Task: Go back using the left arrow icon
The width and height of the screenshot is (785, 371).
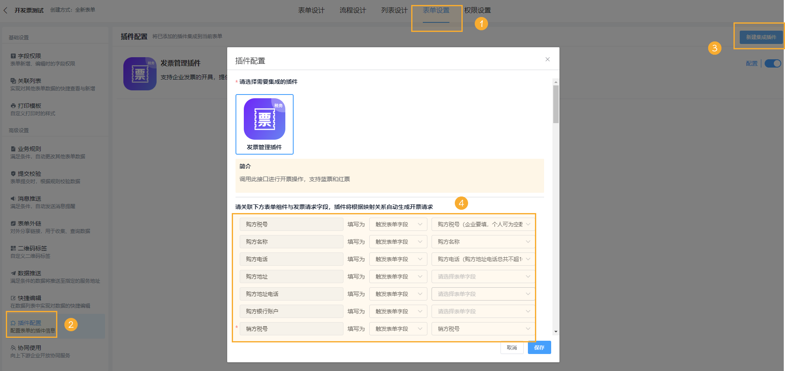Action: (x=5, y=10)
